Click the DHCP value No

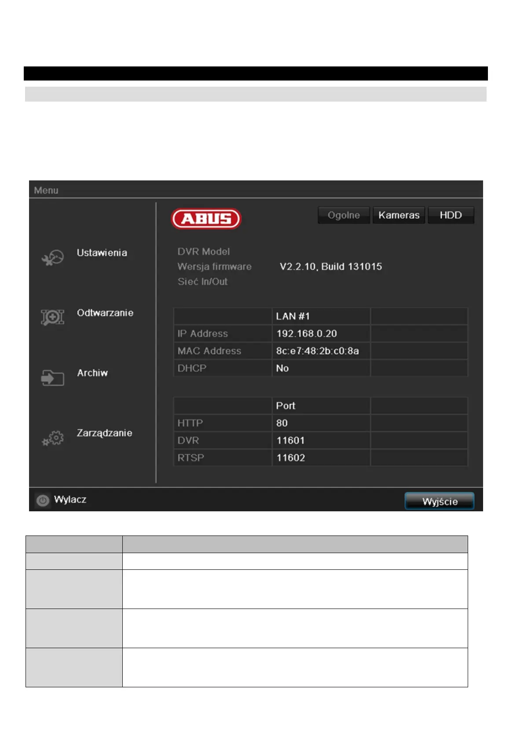click(282, 368)
